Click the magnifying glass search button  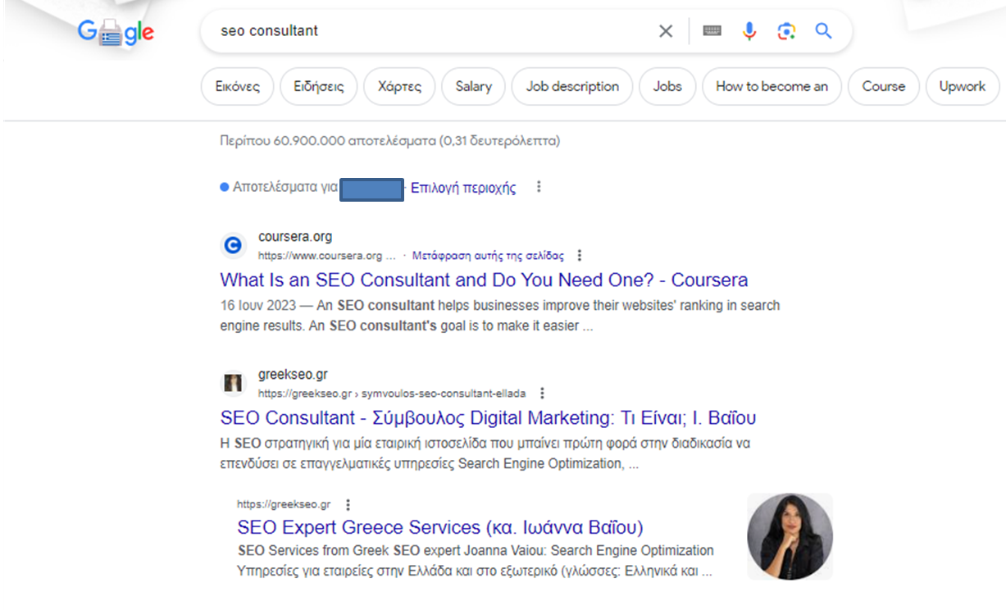[823, 31]
